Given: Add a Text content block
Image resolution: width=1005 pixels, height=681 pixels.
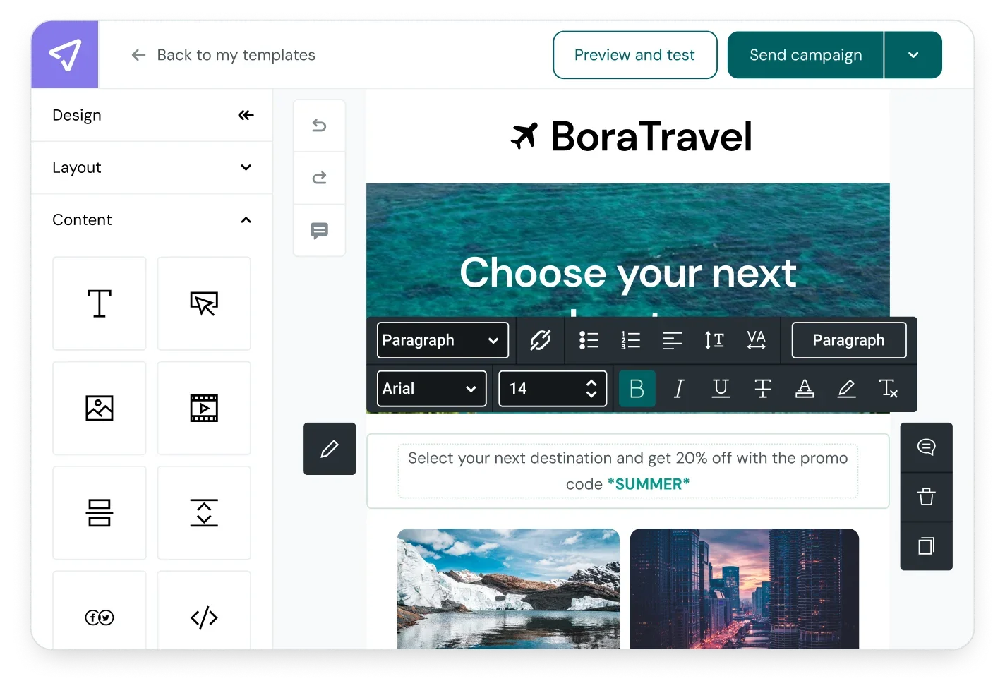Looking at the screenshot, I should coord(99,303).
